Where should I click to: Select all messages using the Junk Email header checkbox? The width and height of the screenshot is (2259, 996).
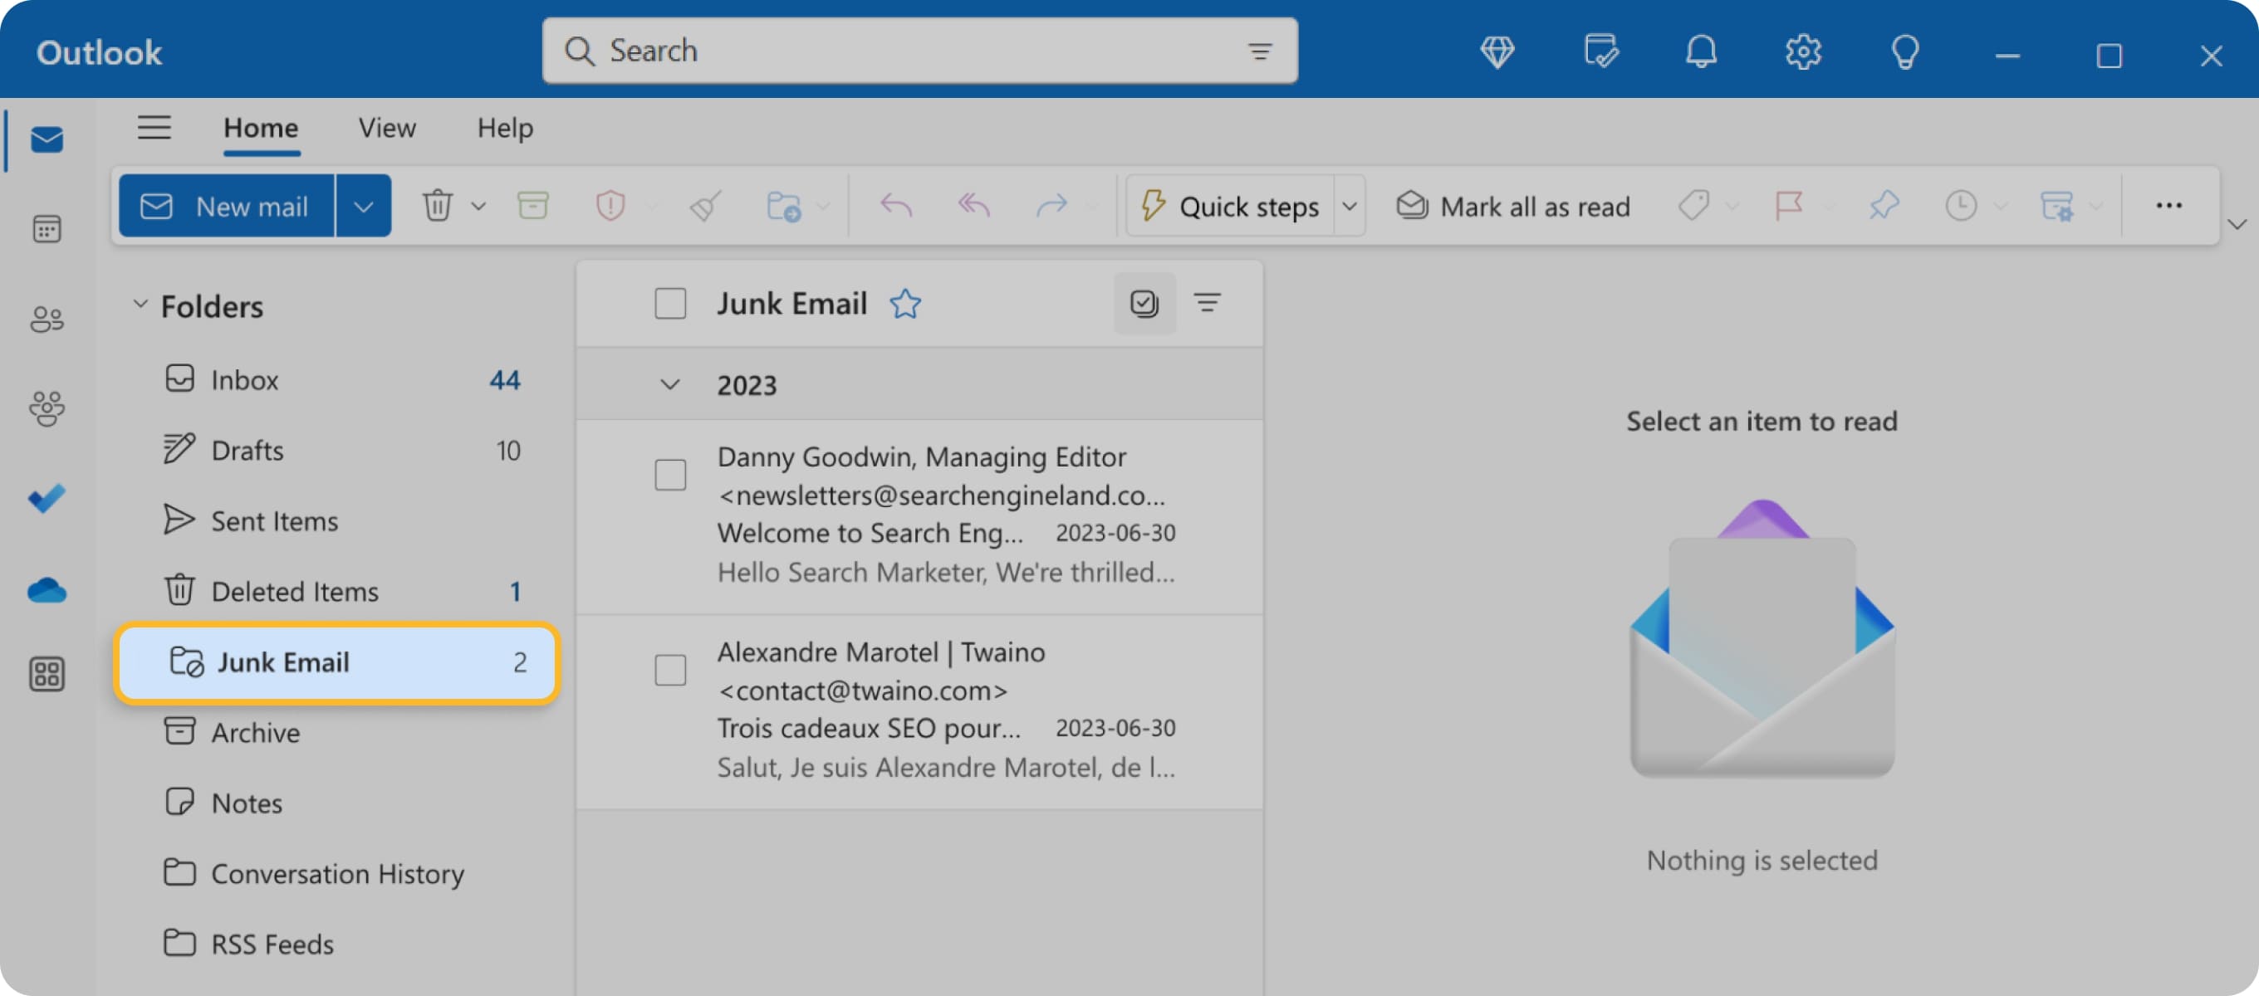[670, 303]
